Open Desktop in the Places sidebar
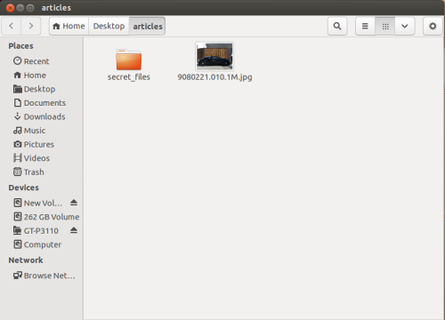This screenshot has height=320, width=445. click(x=43, y=89)
